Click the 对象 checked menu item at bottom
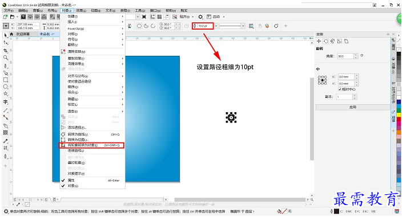 (x=92, y=186)
